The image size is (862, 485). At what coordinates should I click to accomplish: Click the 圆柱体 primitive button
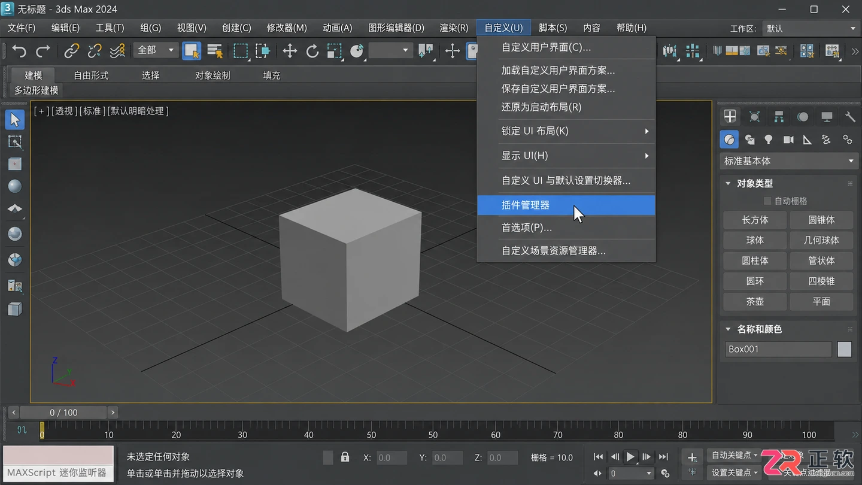coord(755,261)
